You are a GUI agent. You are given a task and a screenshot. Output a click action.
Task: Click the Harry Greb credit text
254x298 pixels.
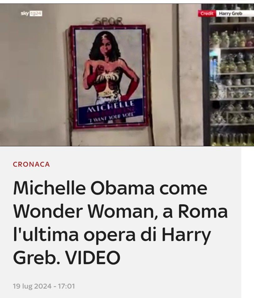pyautogui.click(x=230, y=13)
